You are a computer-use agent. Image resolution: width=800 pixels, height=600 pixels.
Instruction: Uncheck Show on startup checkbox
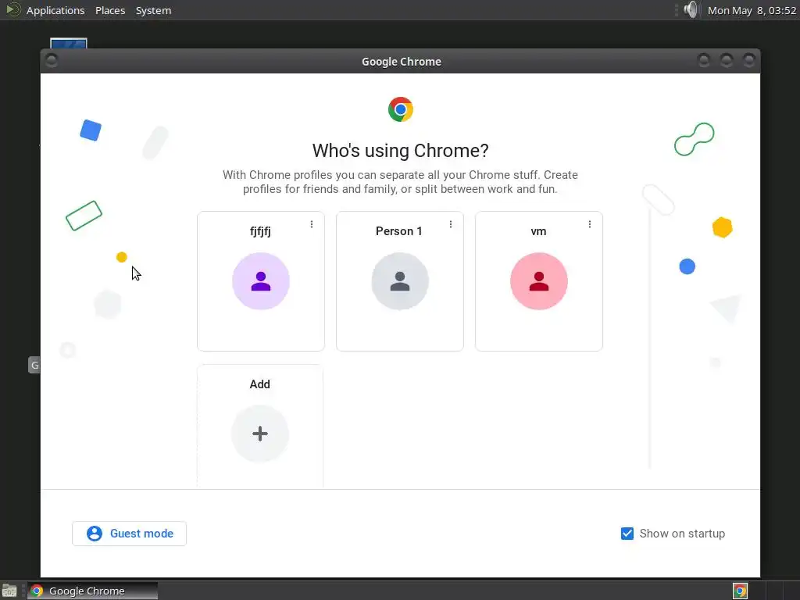click(627, 534)
